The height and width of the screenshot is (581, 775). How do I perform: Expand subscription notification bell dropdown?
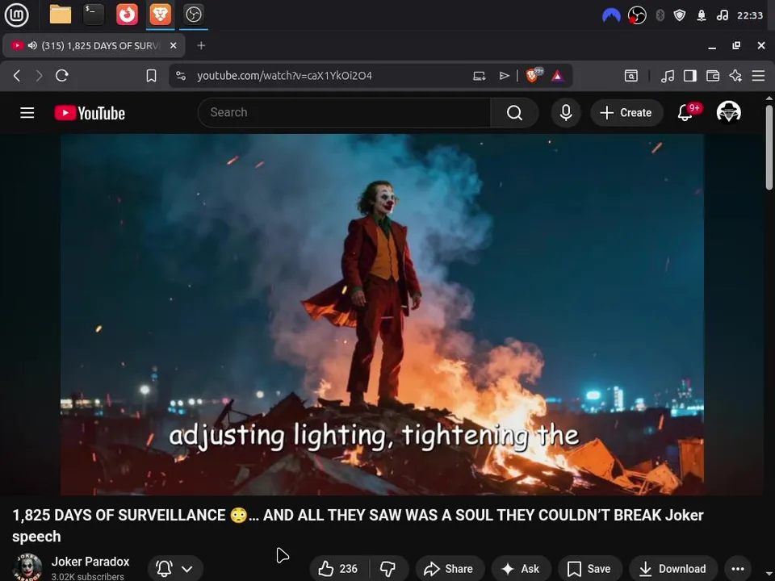(x=175, y=569)
